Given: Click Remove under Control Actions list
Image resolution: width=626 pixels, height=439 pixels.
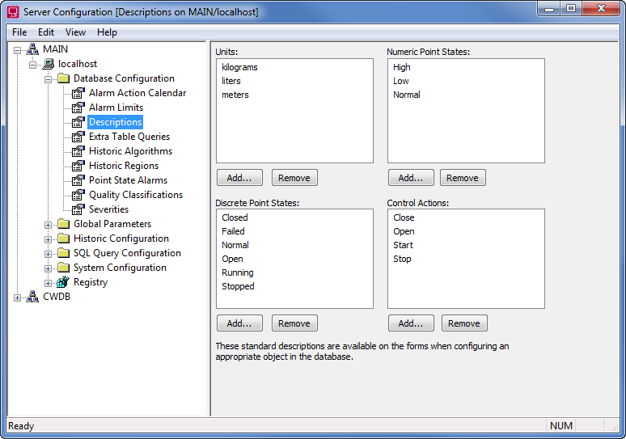Looking at the screenshot, I should [x=463, y=323].
